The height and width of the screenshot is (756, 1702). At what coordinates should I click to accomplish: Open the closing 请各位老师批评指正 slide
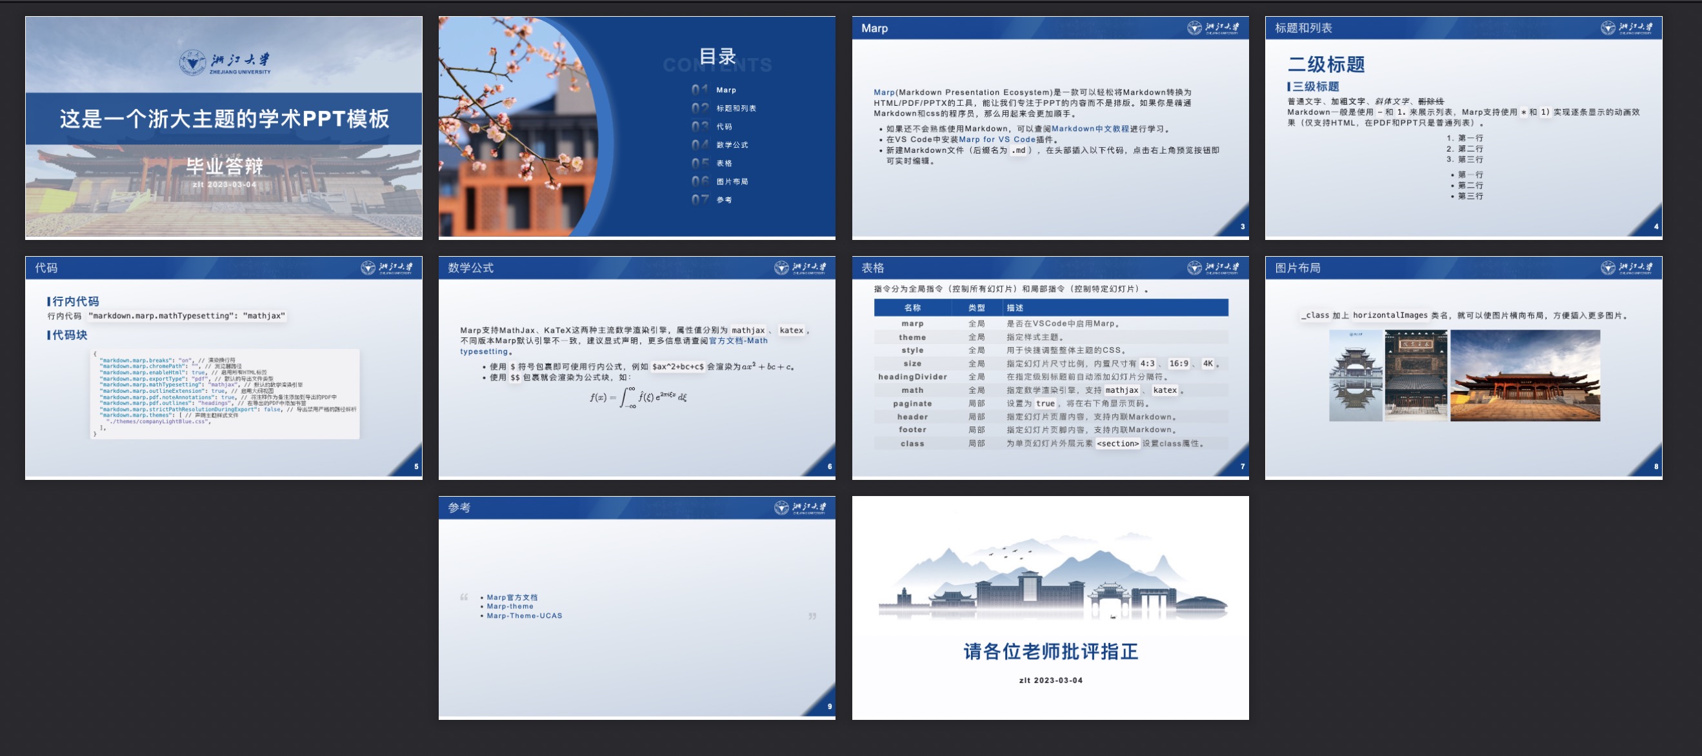click(1050, 607)
